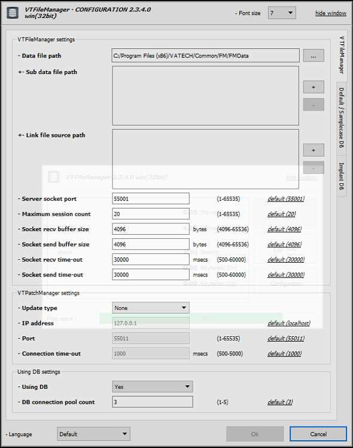Open the Using DB dropdown

coord(153,386)
